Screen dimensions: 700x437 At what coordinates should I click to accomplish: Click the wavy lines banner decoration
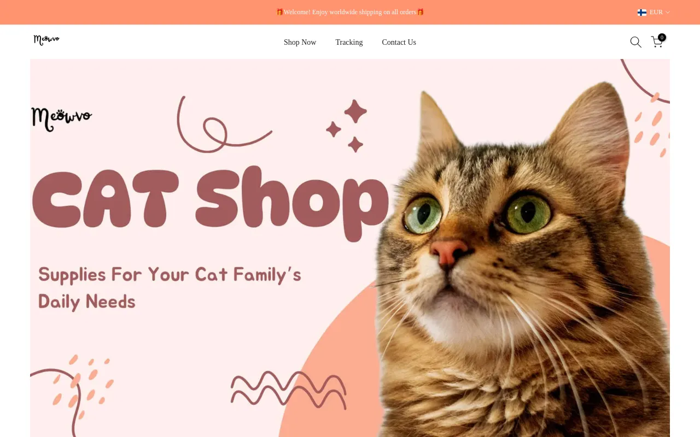pyautogui.click(x=288, y=389)
